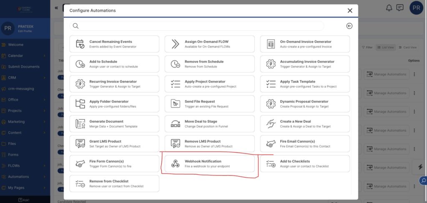Click the Generate Document icon
The height and width of the screenshot is (203, 427).
coord(80,124)
